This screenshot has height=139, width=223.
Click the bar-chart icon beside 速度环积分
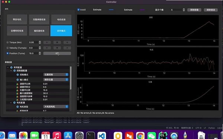coord(17,87)
